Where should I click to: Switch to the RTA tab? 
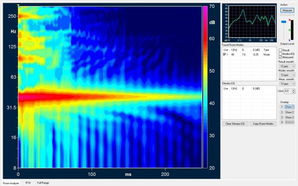click(28, 183)
